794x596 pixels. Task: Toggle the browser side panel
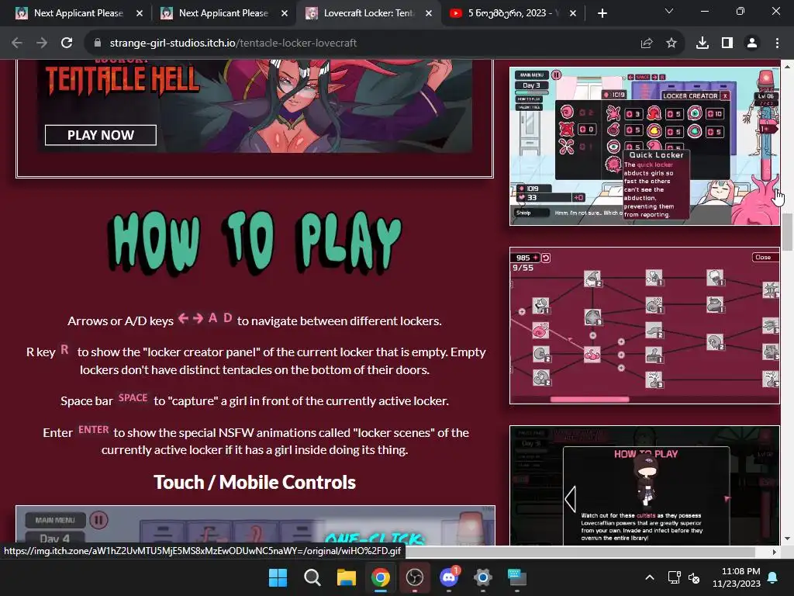point(727,43)
